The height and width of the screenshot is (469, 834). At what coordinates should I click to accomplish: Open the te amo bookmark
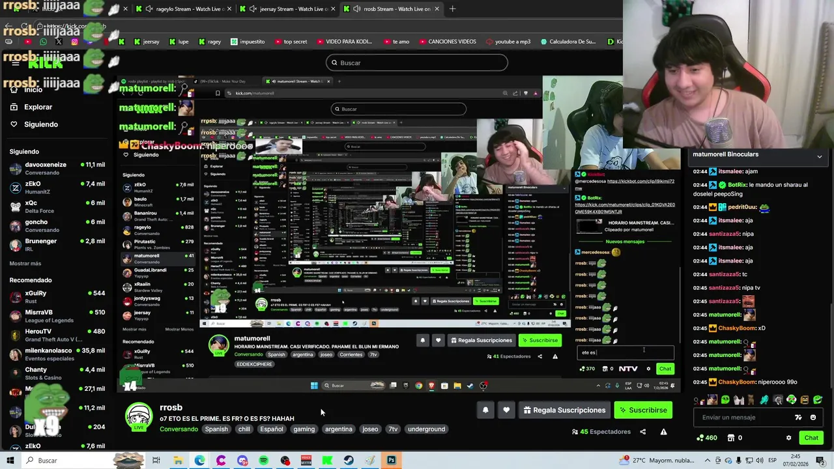point(396,42)
